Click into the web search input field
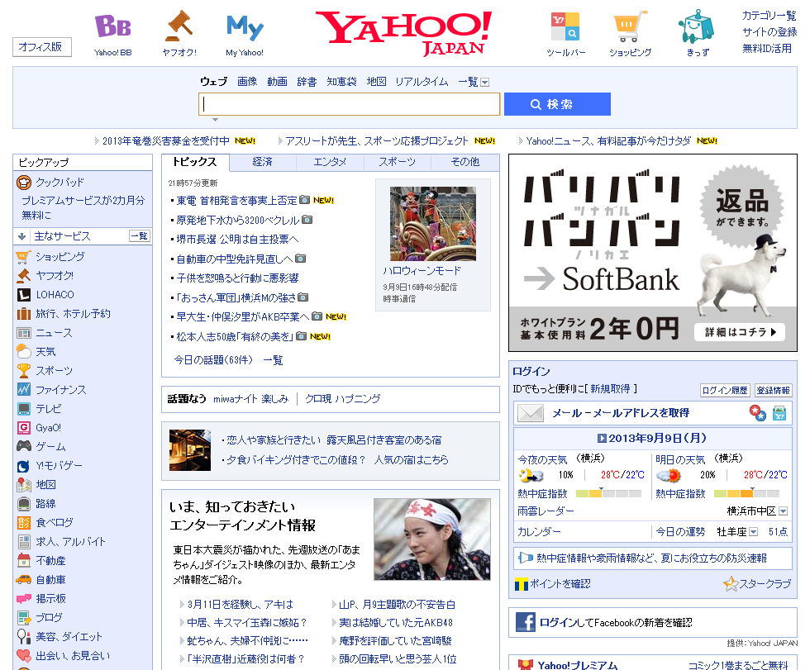This screenshot has width=810, height=670. [349, 104]
